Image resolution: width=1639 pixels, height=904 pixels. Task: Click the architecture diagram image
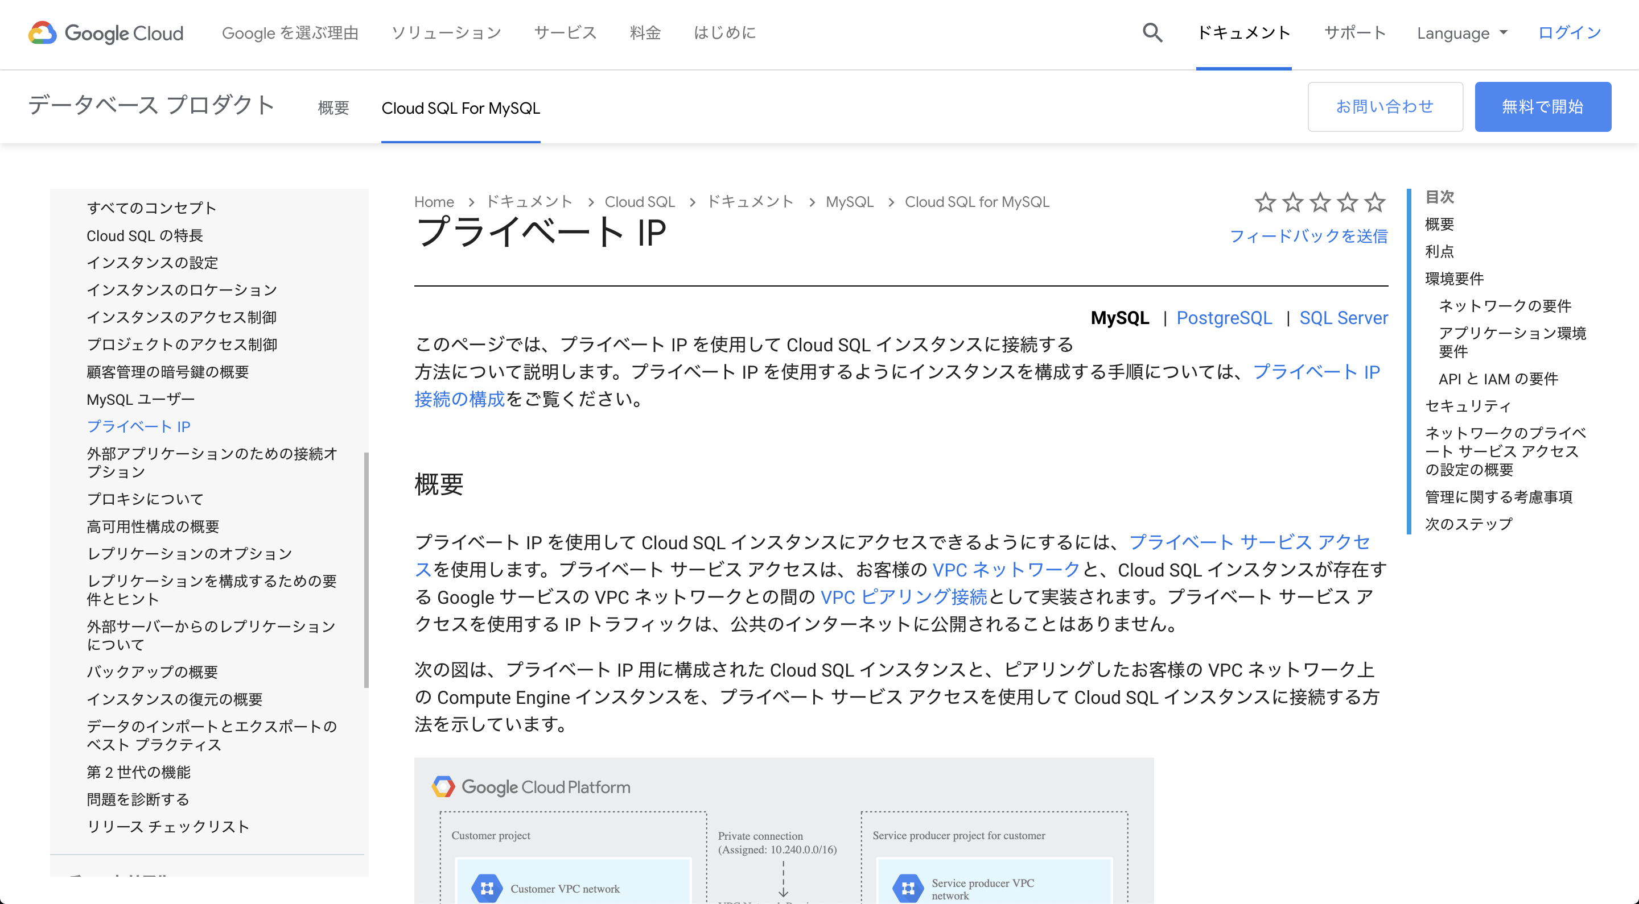pos(784,830)
